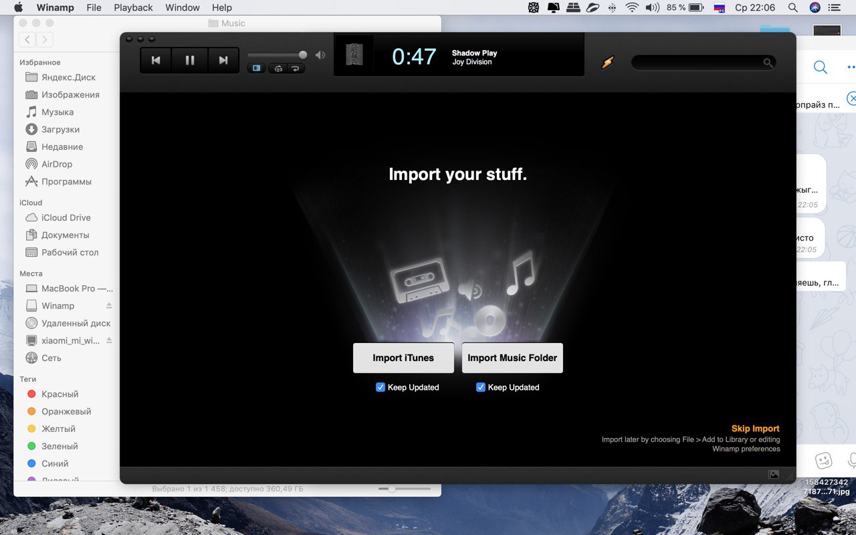Open the Winamp application menu
856x535 pixels.
(55, 7)
